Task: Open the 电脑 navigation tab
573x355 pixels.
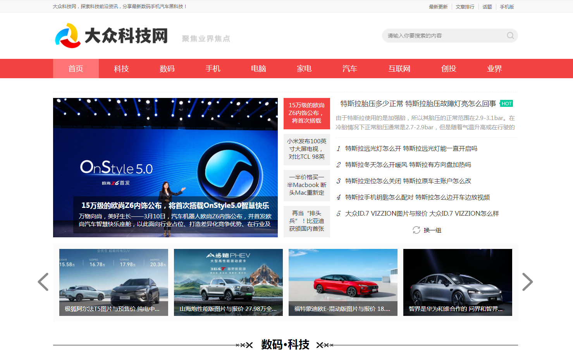Action: (x=258, y=69)
